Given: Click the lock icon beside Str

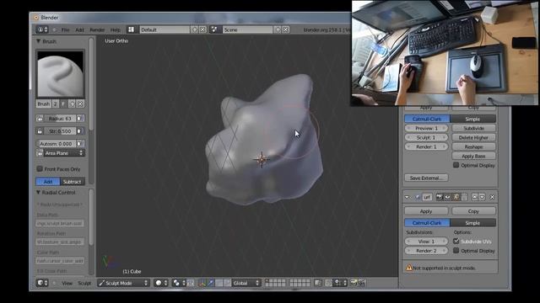Looking at the screenshot, I should click(x=40, y=131).
